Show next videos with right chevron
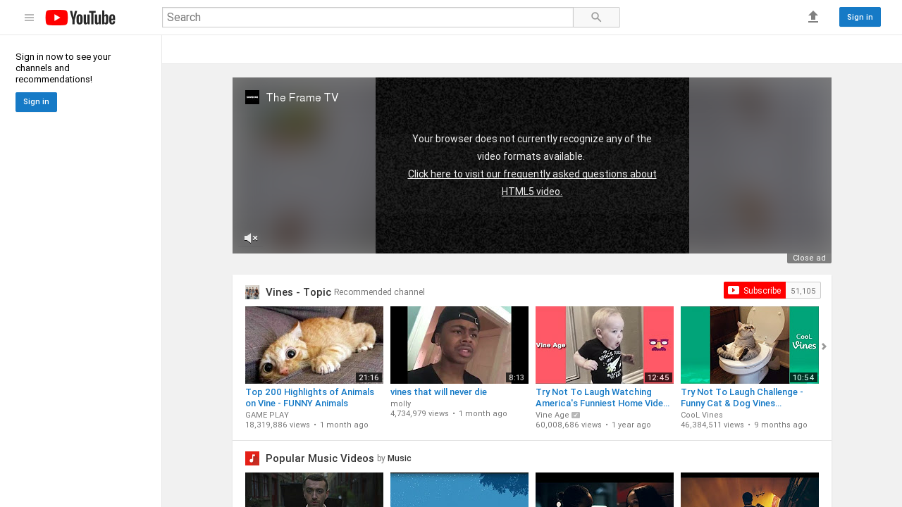 (824, 346)
